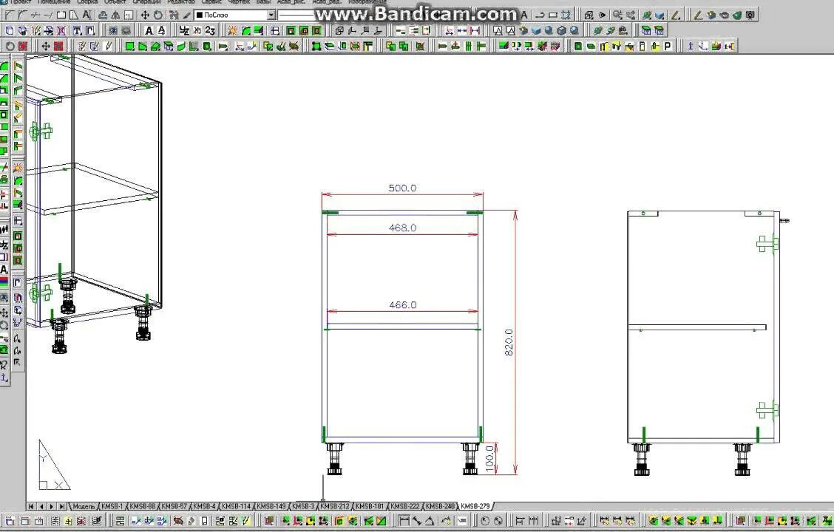Click the 'P' icon in third toolbar

click(668, 47)
